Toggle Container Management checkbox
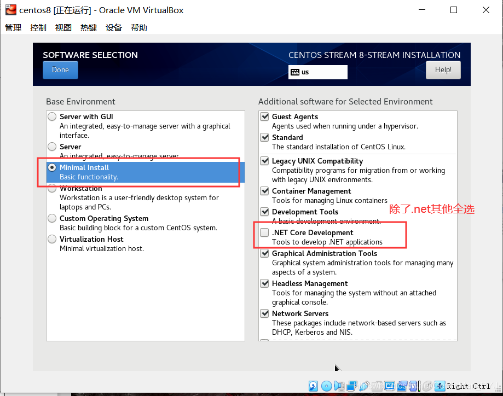 coord(264,191)
